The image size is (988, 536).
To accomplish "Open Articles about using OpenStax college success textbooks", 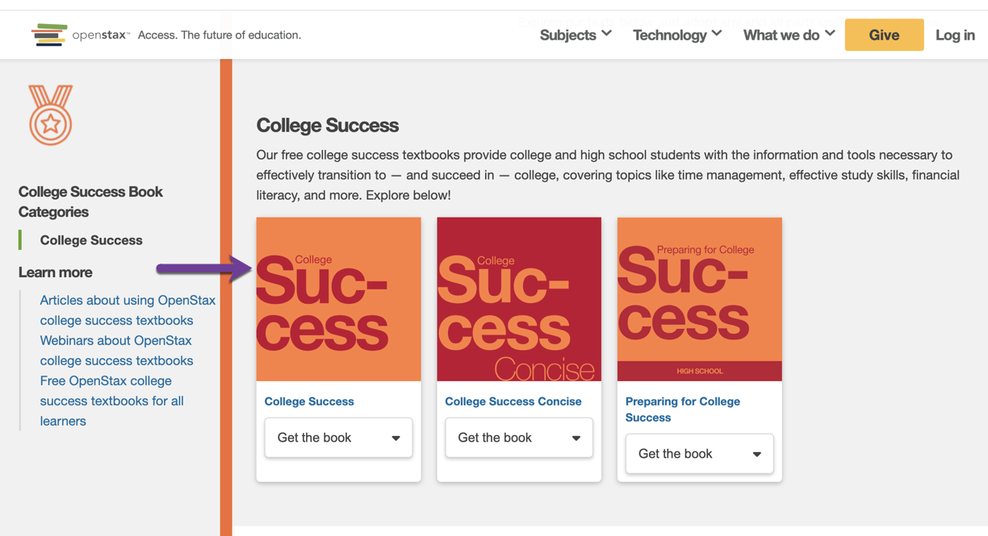I will pos(128,310).
